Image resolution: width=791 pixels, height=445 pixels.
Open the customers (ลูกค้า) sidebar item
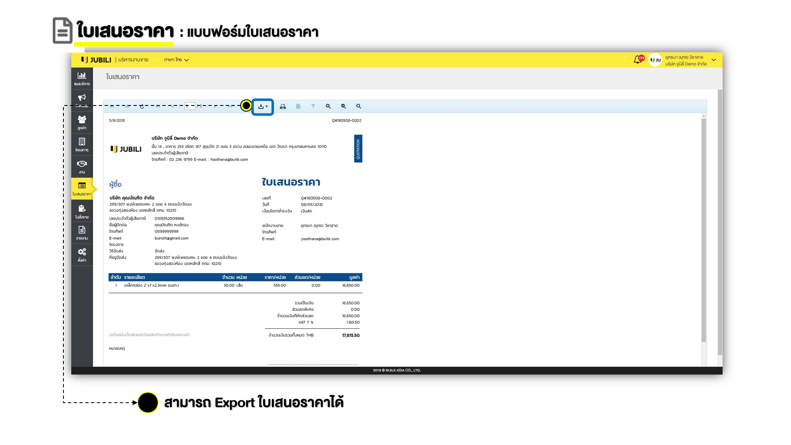pyautogui.click(x=82, y=122)
